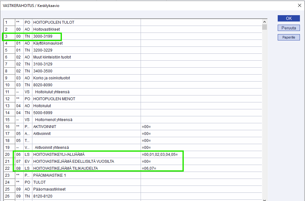This screenshot has height=201, width=305.
Task: Click the Paperille print button
Action: point(288,37)
